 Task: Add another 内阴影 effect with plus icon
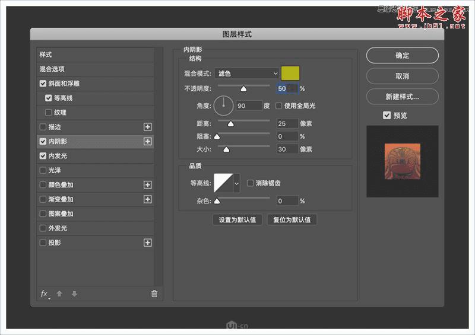click(x=147, y=141)
